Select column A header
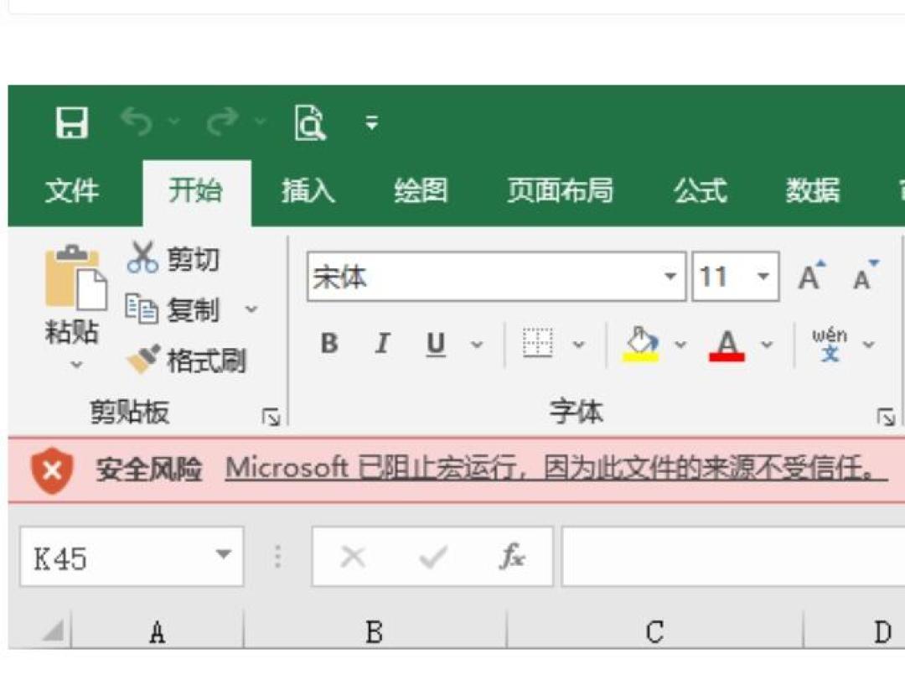The height and width of the screenshot is (680, 905). click(x=157, y=631)
